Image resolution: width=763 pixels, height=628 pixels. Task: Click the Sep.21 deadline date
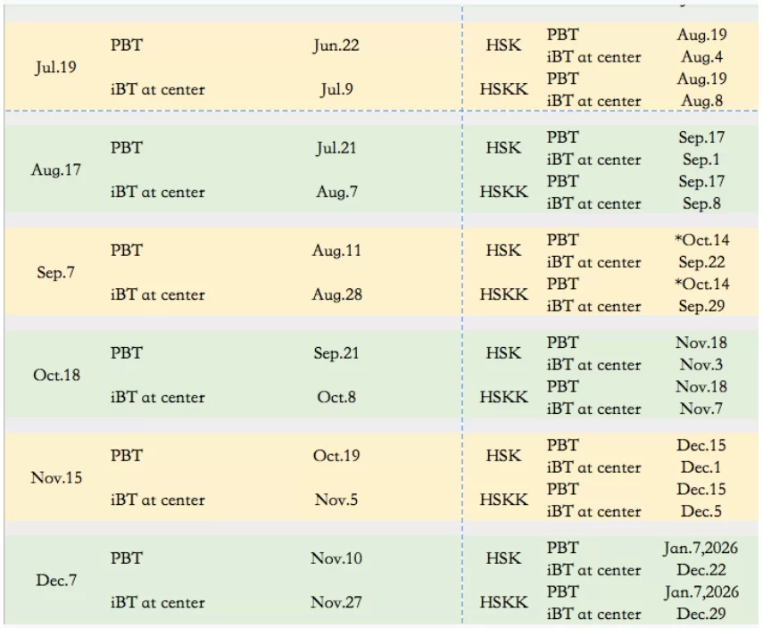pyautogui.click(x=336, y=353)
